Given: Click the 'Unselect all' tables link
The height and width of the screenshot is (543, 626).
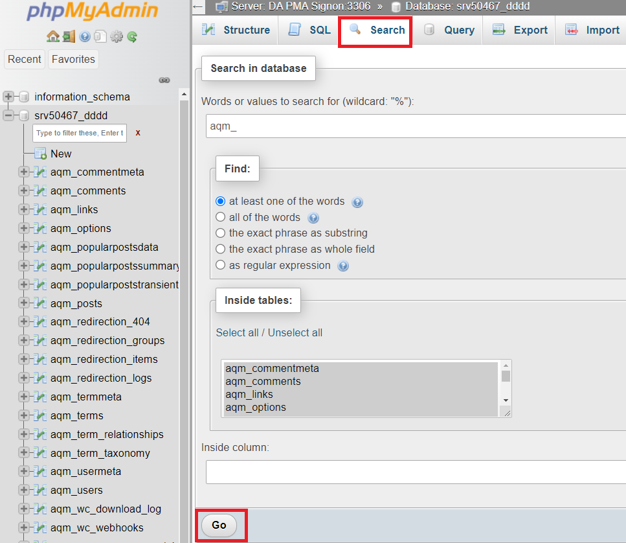Looking at the screenshot, I should pos(295,332).
